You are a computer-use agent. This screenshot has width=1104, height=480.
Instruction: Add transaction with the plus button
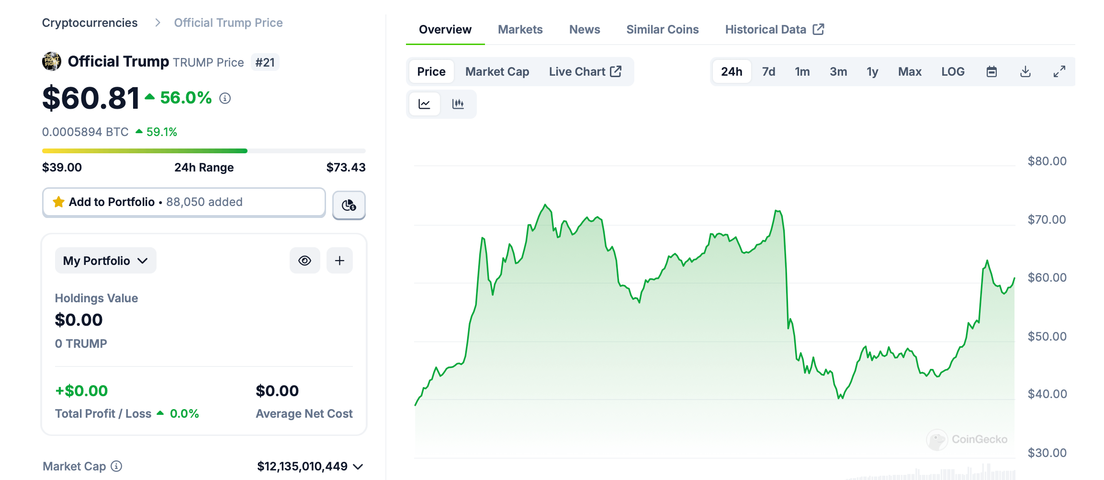pyautogui.click(x=339, y=261)
